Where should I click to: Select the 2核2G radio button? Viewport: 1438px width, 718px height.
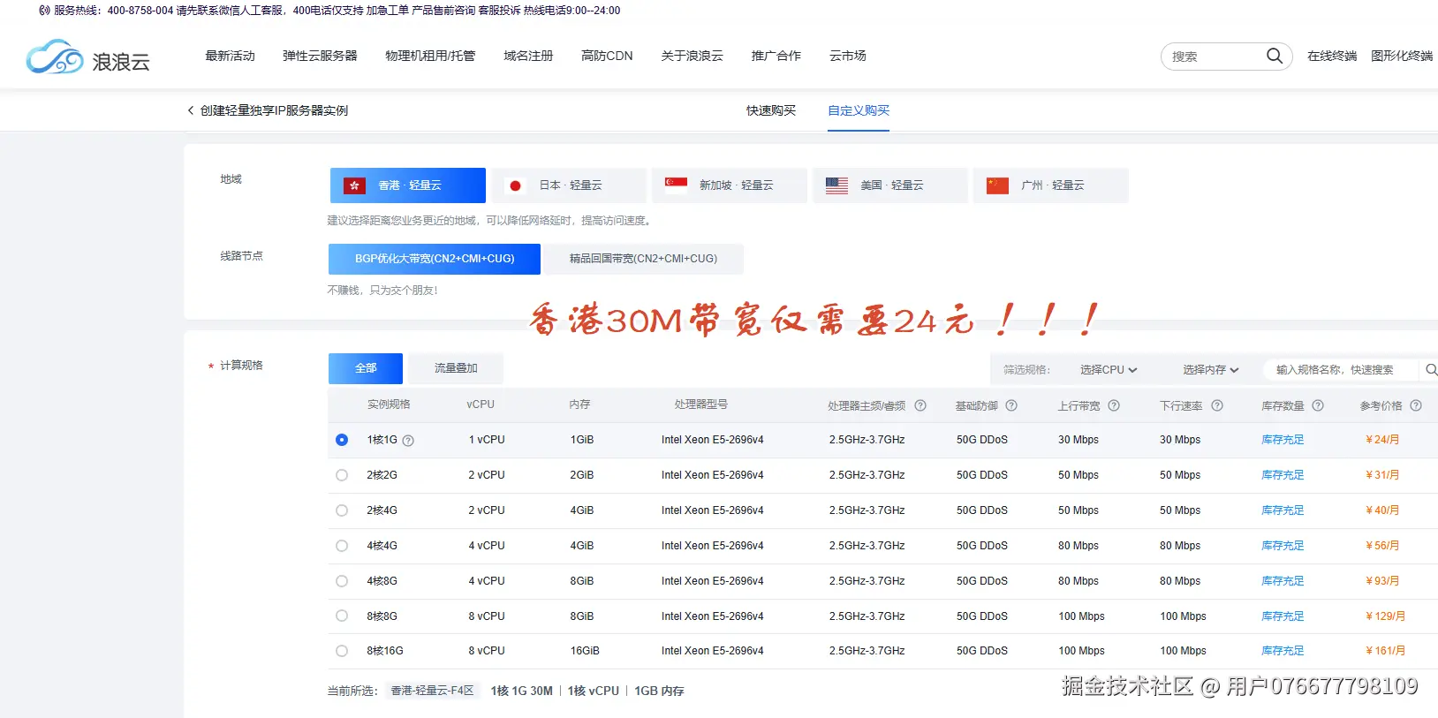tap(342, 475)
